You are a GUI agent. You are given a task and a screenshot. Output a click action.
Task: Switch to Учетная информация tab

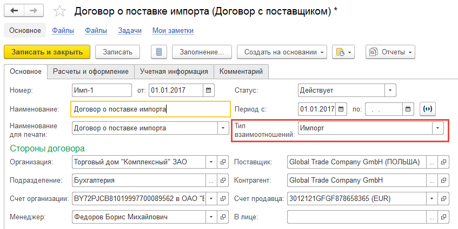[x=174, y=71]
